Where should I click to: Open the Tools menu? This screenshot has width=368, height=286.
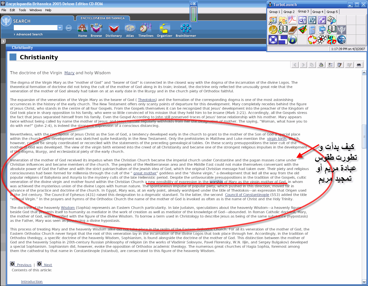click(x=22, y=10)
